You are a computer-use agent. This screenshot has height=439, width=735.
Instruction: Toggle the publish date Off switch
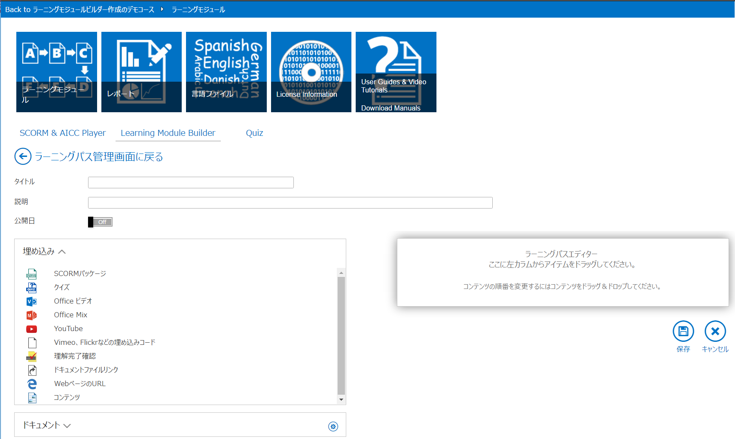[100, 222]
